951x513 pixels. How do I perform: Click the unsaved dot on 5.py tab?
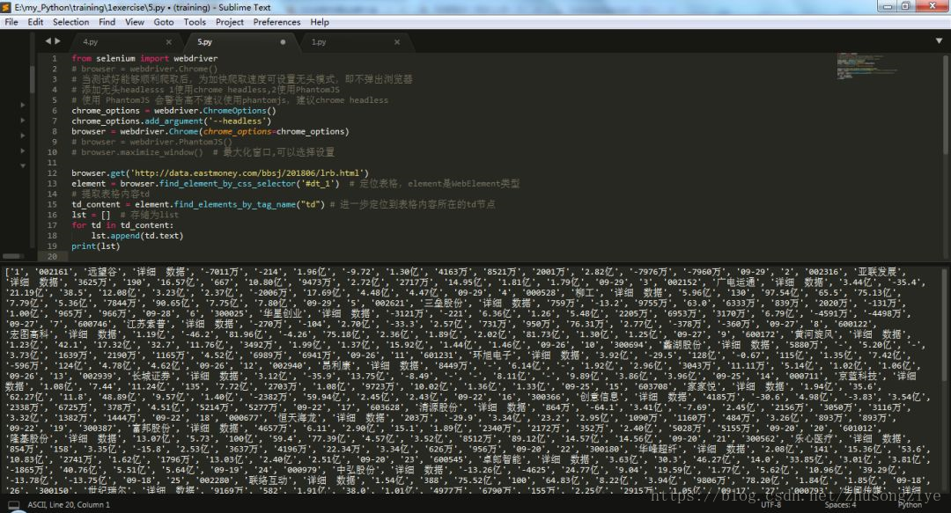pyautogui.click(x=283, y=42)
